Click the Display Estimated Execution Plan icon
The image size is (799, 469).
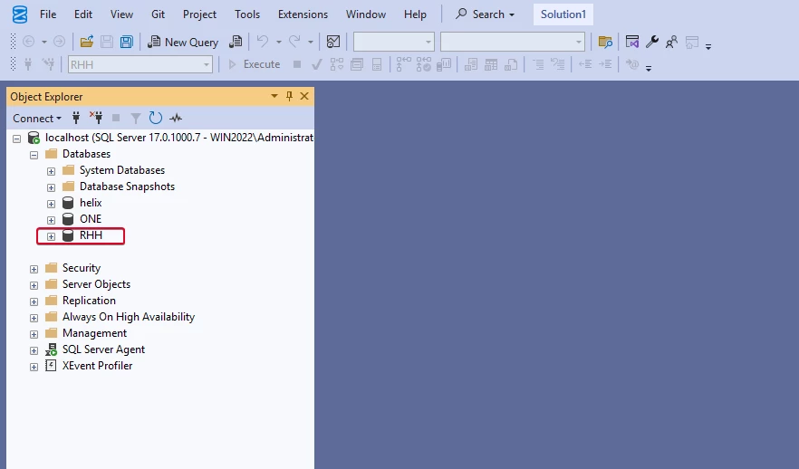point(337,64)
